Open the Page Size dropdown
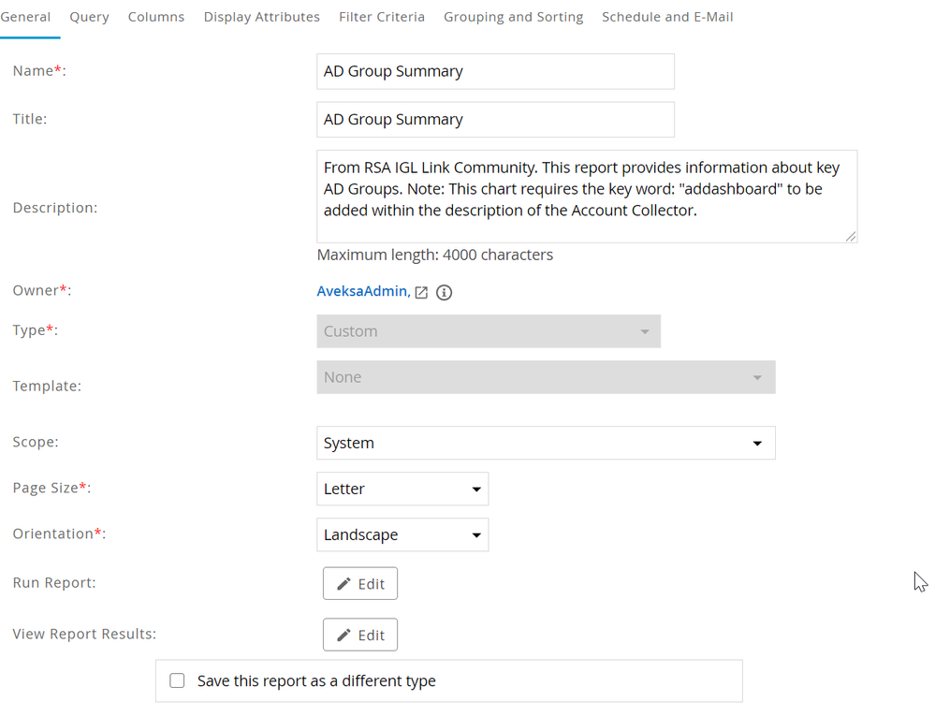Screen dimensions: 935x716 402,489
